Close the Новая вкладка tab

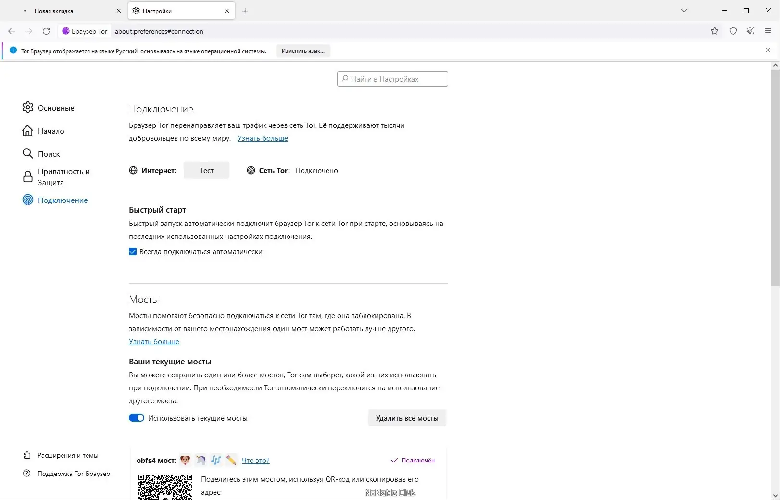coord(119,11)
